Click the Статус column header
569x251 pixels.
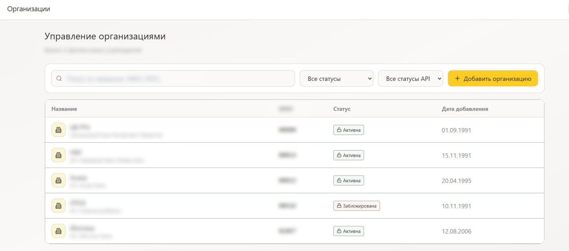pyautogui.click(x=342, y=109)
